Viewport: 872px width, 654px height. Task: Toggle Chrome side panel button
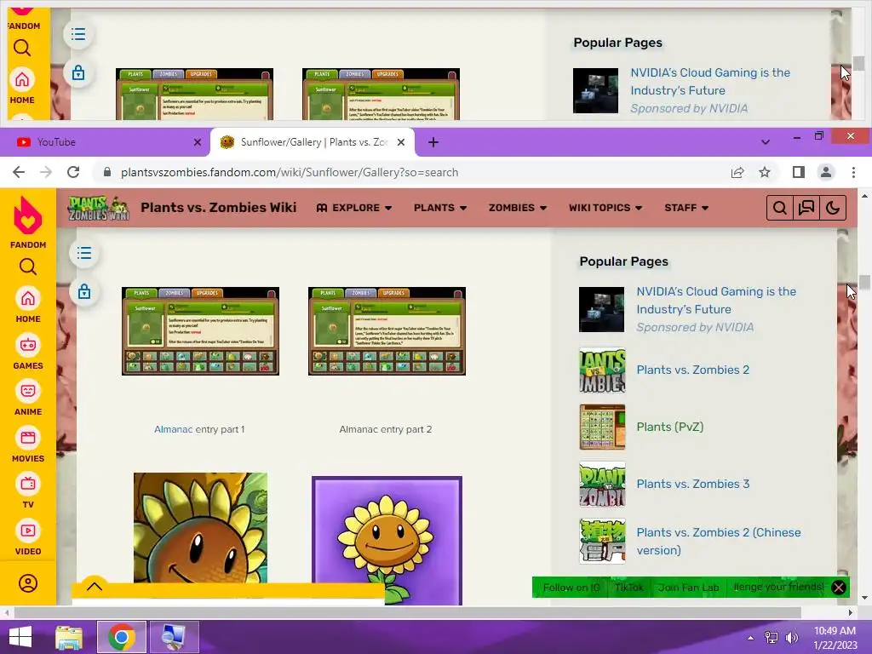coord(799,172)
